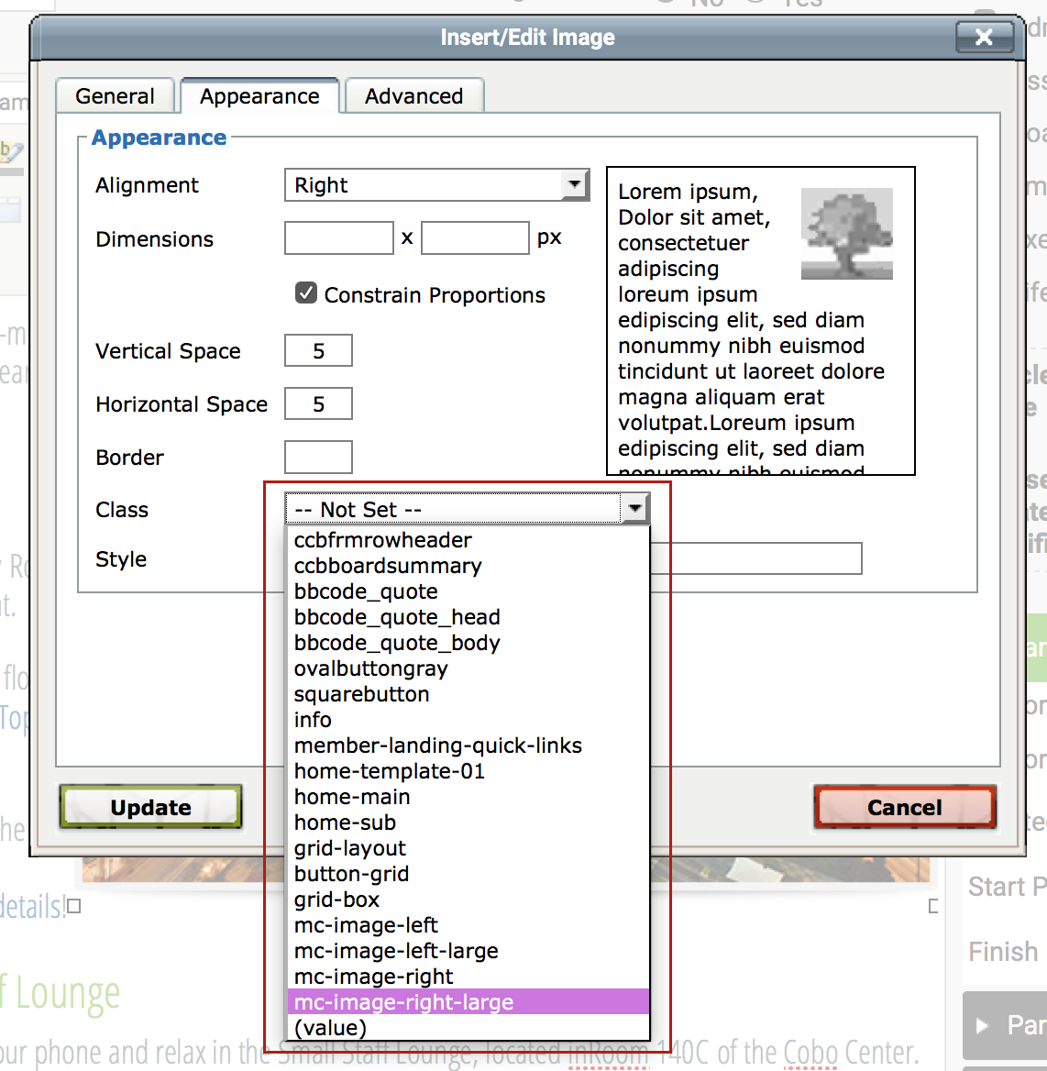Click the height dimension field
Image resolution: width=1047 pixels, height=1071 pixels.
[x=475, y=238]
